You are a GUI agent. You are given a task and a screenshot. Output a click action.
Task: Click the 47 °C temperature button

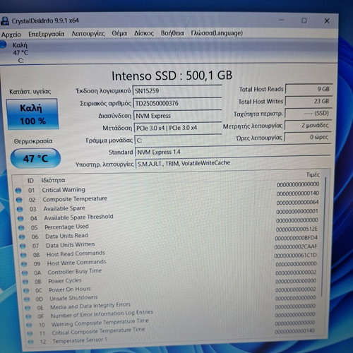pyautogui.click(x=35, y=158)
